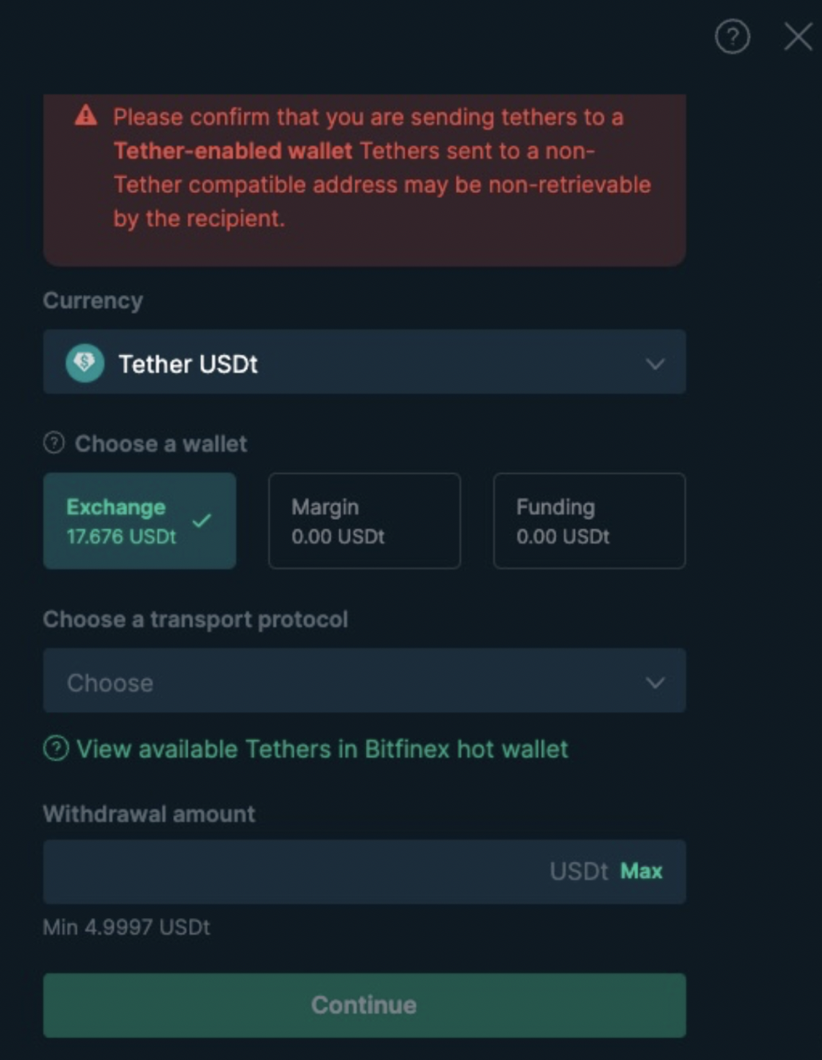Open the Tether USDt currency dropdown
The height and width of the screenshot is (1060, 822).
point(364,362)
